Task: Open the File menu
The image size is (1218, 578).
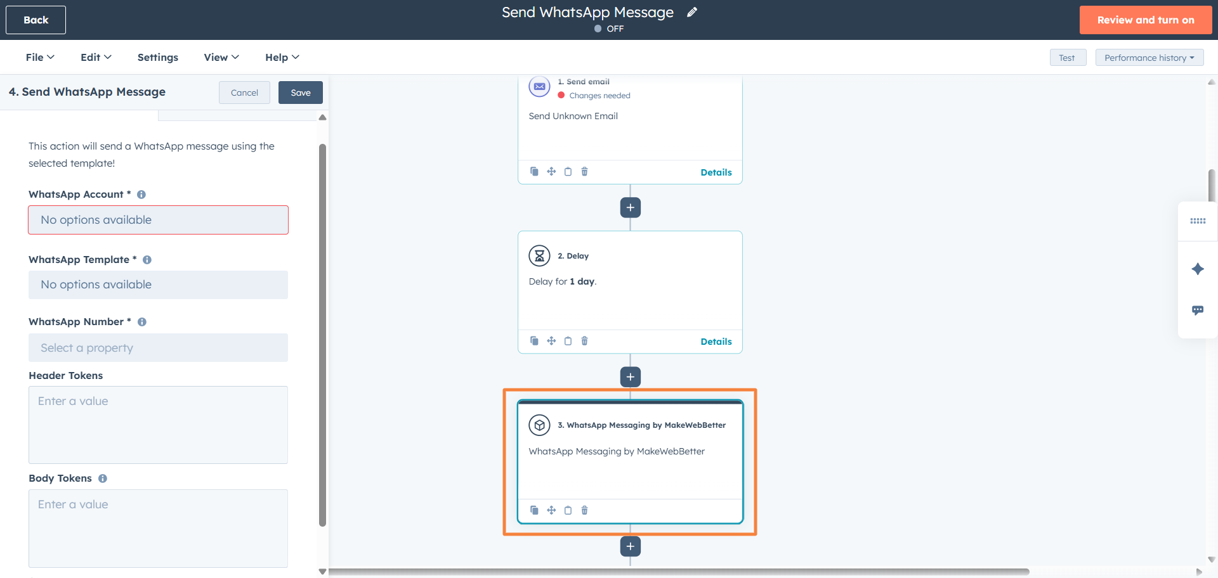Action: coord(40,57)
